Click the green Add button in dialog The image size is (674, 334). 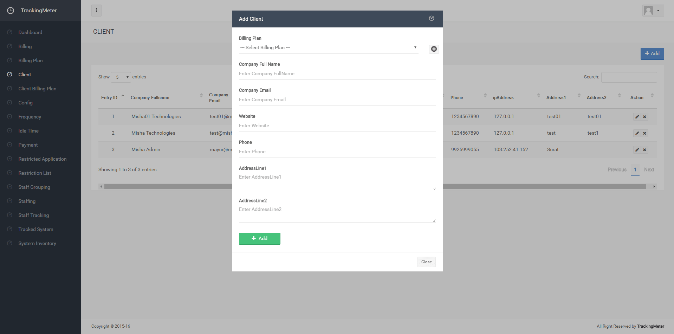259,239
